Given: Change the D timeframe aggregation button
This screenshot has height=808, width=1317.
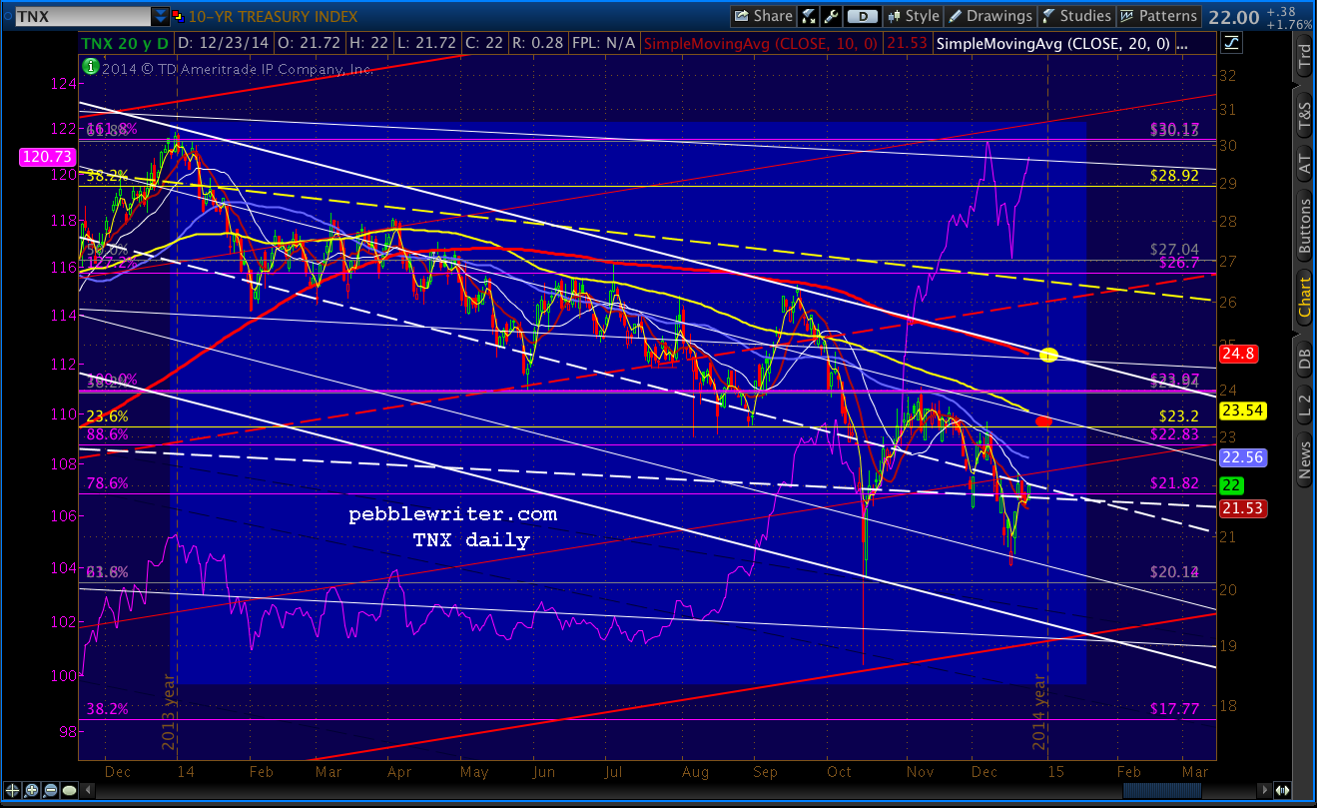Looking at the screenshot, I should 864,16.
